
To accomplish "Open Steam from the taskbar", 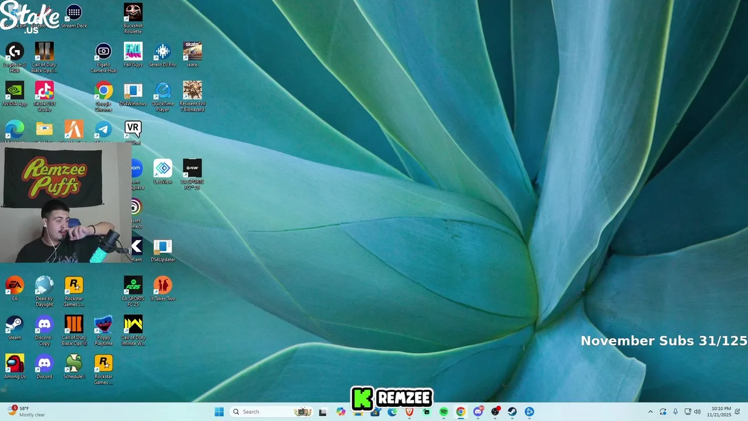I will coord(512,412).
